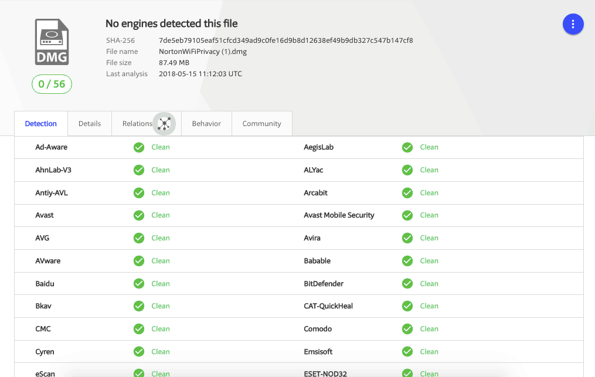Click the AhnLab-V3 engine name
The height and width of the screenshot is (377, 595).
[53, 170]
